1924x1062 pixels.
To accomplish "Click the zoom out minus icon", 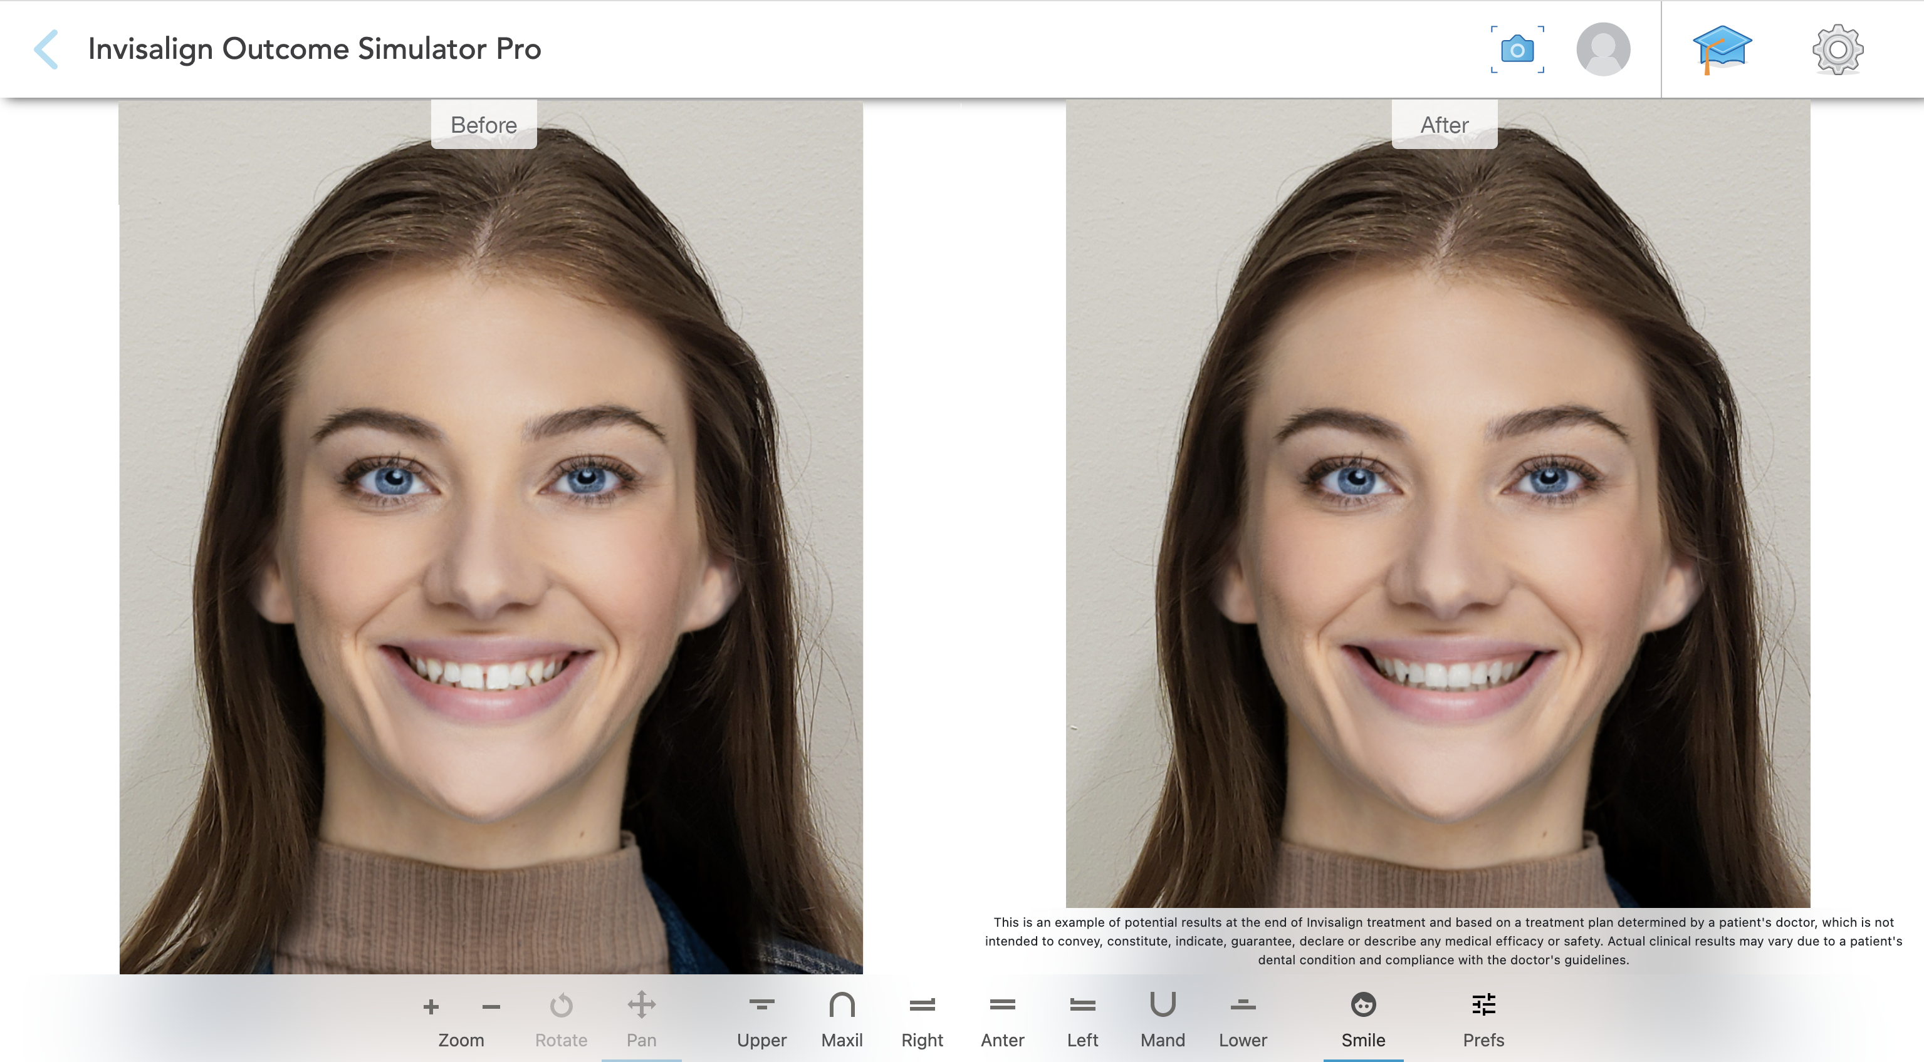I will coord(491,1007).
